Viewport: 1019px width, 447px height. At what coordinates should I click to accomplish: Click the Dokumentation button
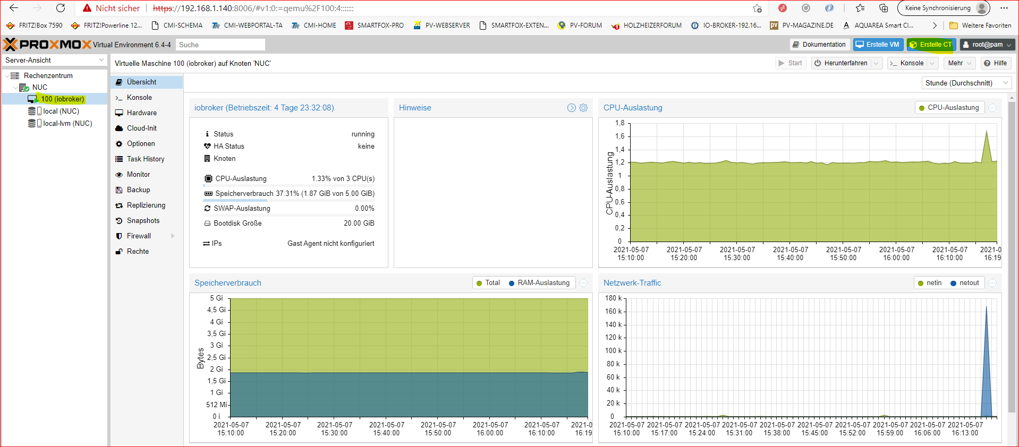(819, 45)
